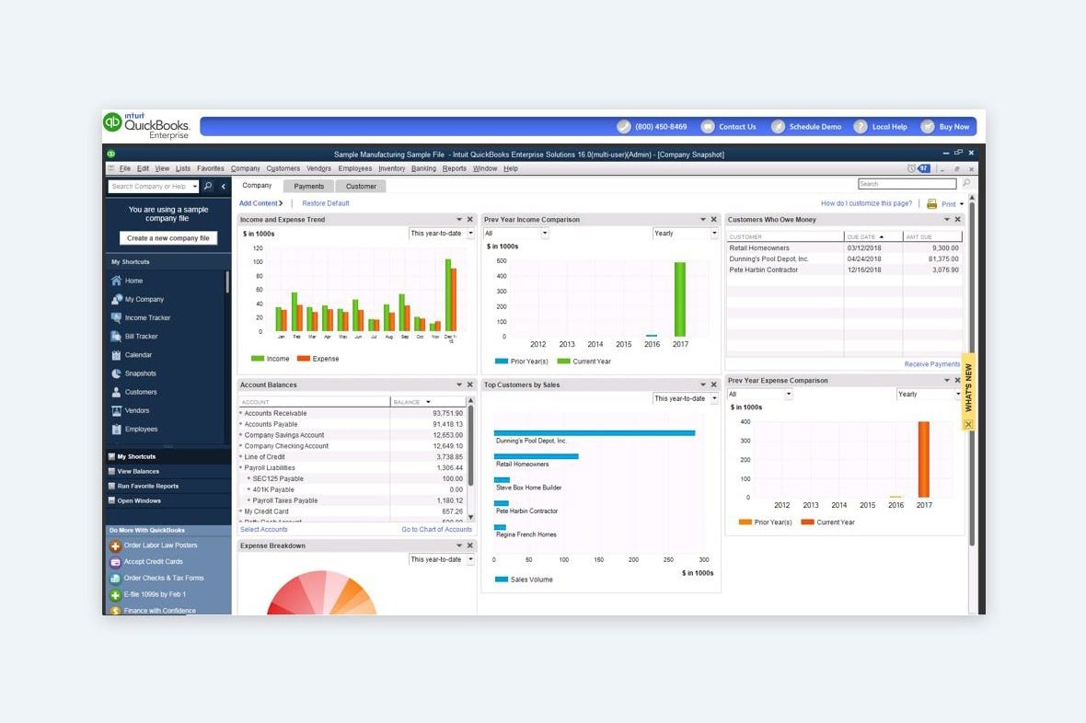
Task: Click the Restore Default link
Action: click(x=326, y=203)
